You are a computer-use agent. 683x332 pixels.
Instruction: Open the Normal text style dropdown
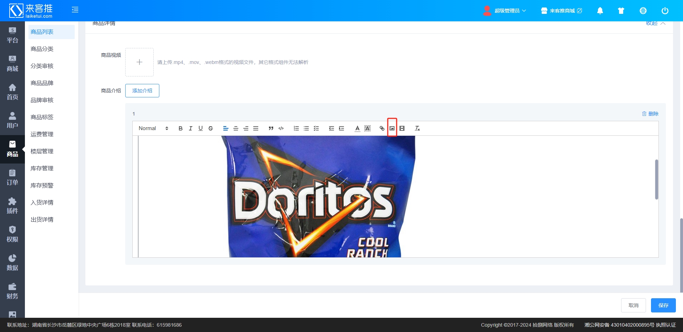[152, 128]
